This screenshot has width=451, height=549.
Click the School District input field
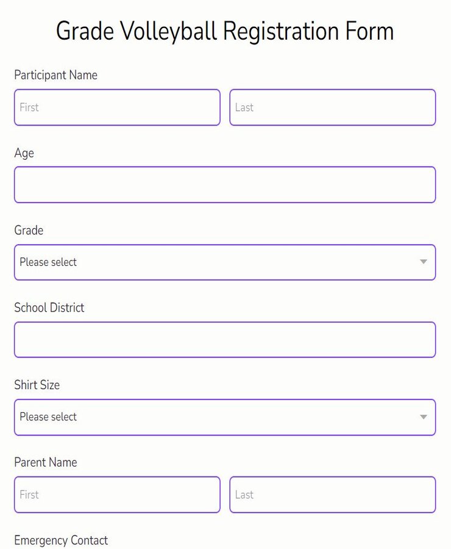click(225, 340)
